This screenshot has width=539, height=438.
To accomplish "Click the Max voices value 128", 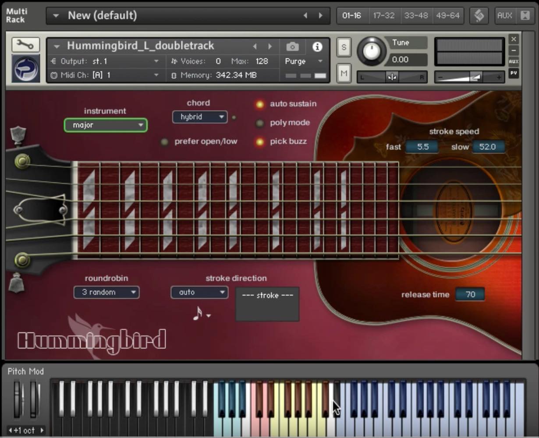I will coord(262,61).
